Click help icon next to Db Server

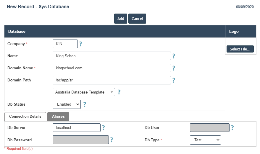[104, 128]
